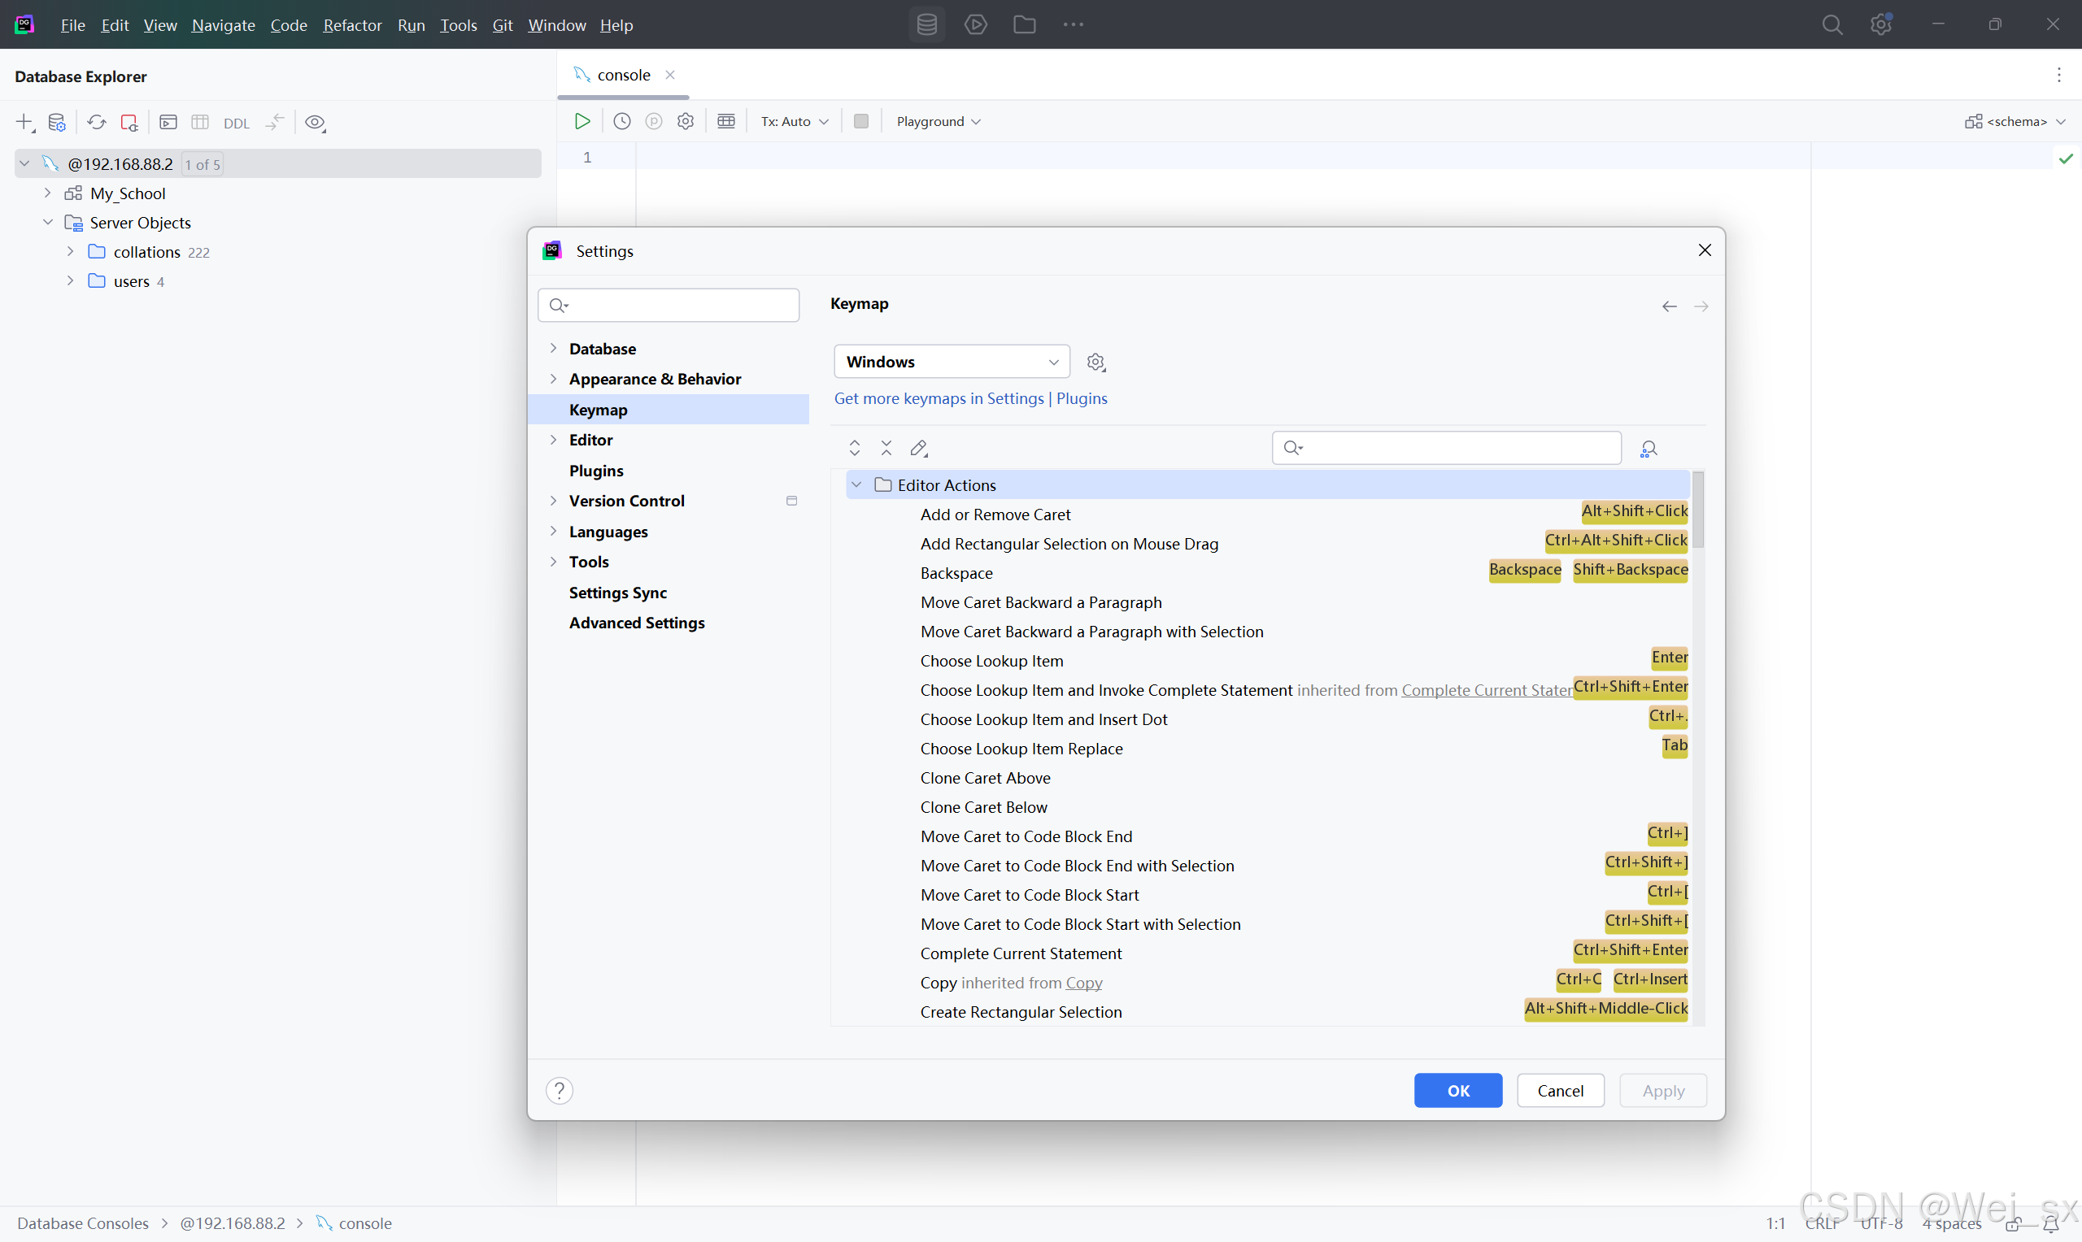Screen dimensions: 2082x1242
Task: Click the Plugins hyperlink
Action: point(1081,398)
